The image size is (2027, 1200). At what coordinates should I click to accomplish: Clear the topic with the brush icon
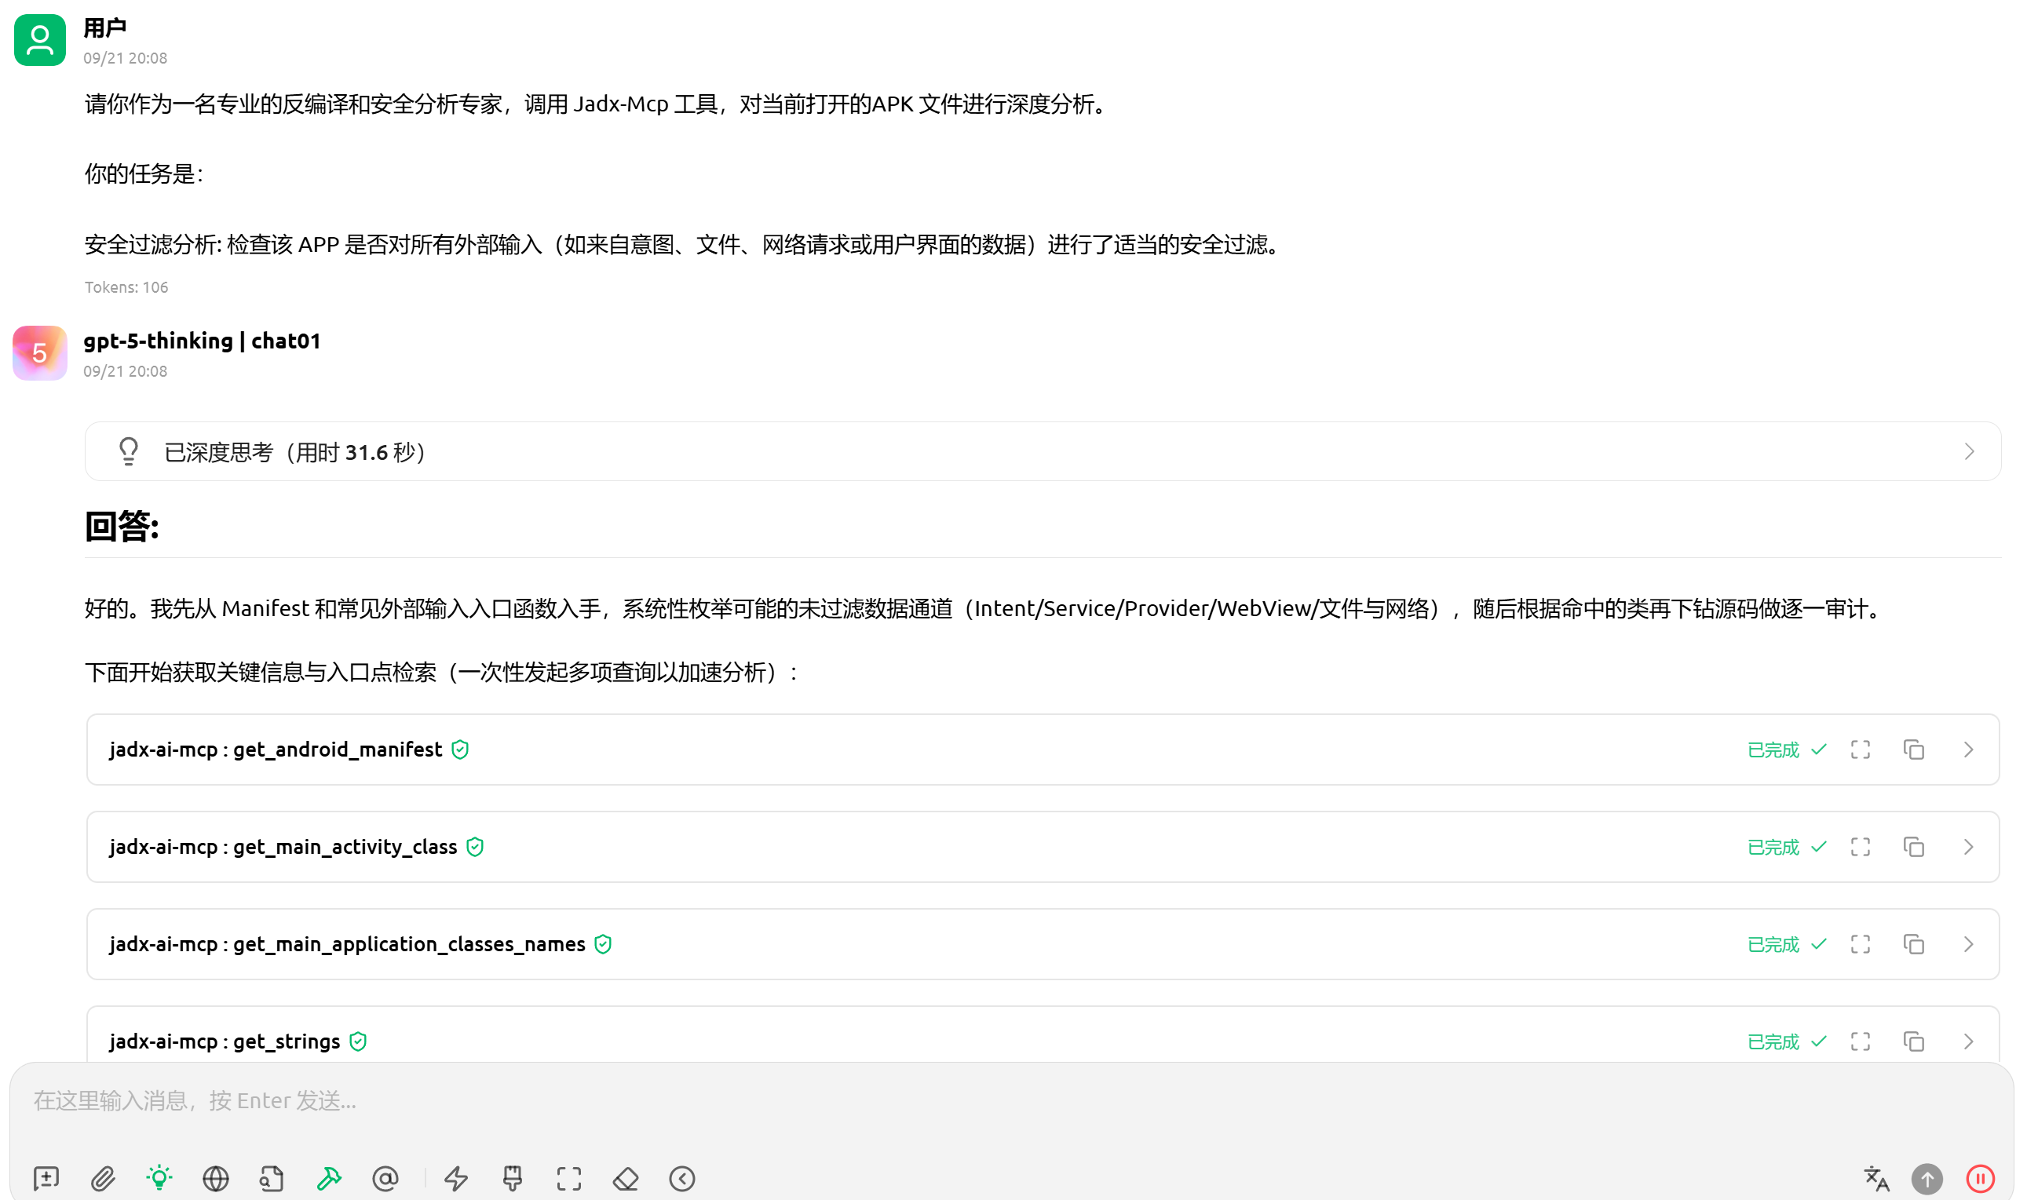click(x=513, y=1178)
